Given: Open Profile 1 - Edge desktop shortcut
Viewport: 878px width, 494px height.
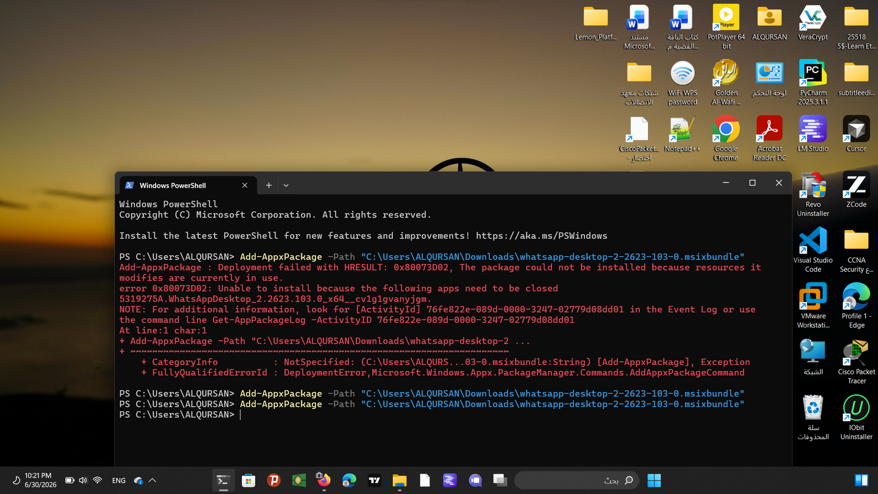Looking at the screenshot, I should point(856,306).
